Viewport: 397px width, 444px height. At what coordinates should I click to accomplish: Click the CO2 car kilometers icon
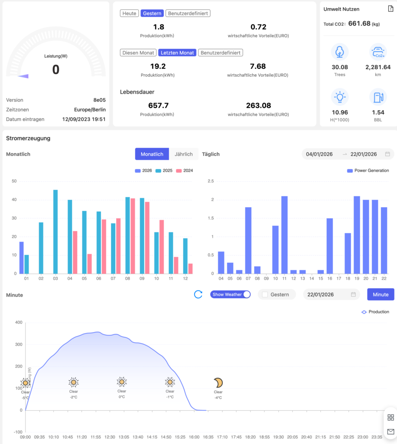(x=378, y=52)
